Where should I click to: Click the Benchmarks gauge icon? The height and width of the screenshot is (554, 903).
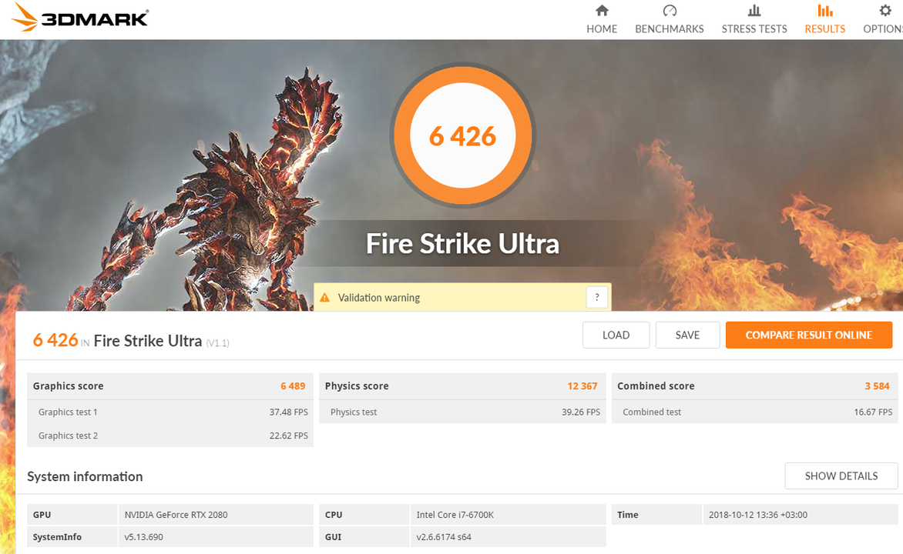click(x=670, y=10)
